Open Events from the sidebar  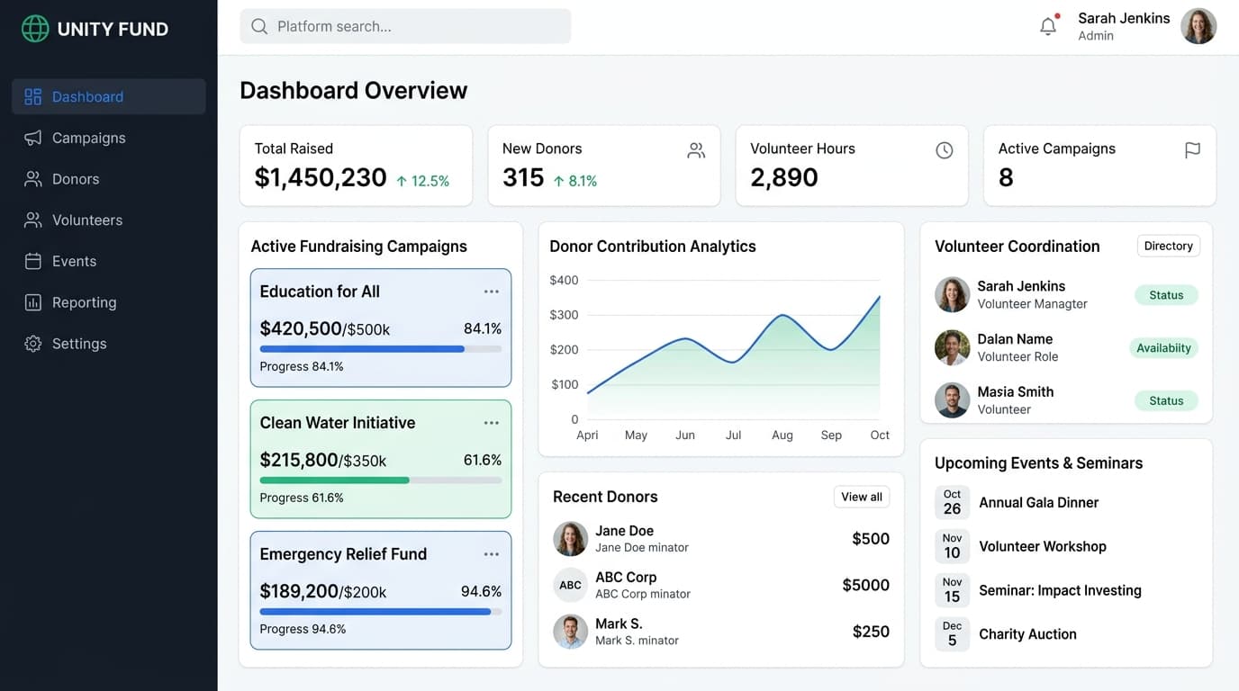[109, 261]
